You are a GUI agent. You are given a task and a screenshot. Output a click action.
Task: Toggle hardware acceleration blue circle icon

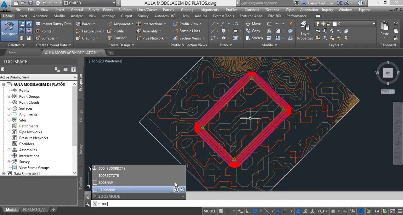tap(361, 211)
